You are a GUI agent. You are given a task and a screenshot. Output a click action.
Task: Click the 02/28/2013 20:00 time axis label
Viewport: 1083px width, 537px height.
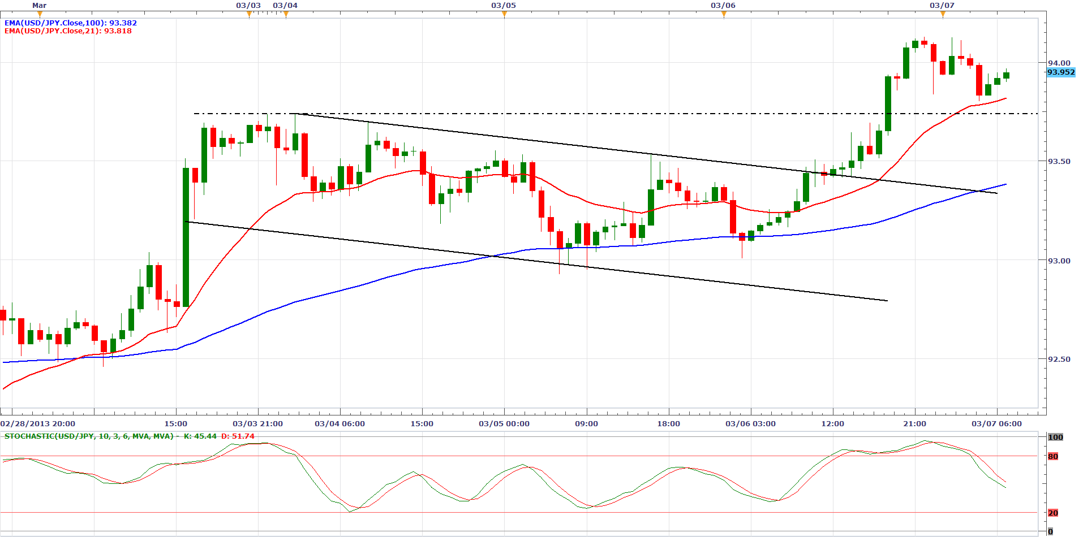38,423
